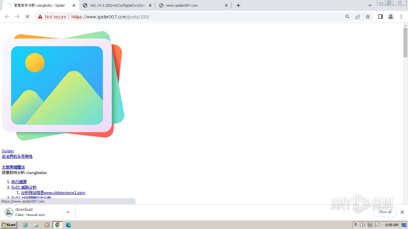The image size is (408, 229).
Task: Click the large picture placeholder image
Action: [x=63, y=86]
